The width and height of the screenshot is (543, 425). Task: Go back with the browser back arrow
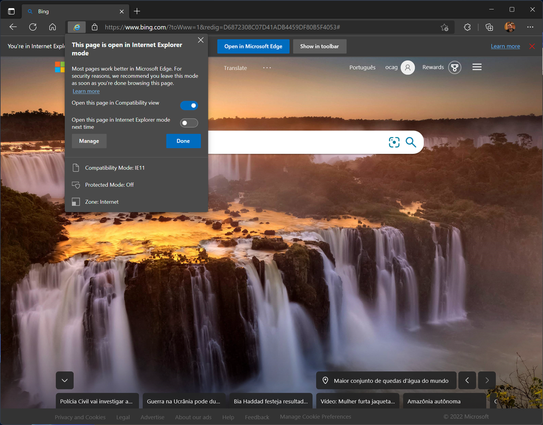point(13,27)
